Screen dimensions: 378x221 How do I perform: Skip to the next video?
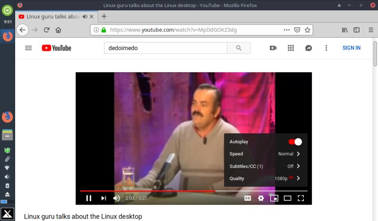point(103,198)
